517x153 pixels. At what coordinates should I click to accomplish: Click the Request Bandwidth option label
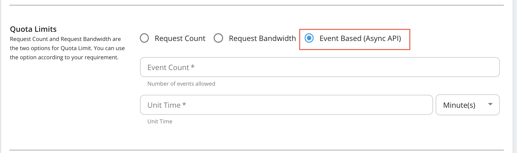pyautogui.click(x=262, y=39)
